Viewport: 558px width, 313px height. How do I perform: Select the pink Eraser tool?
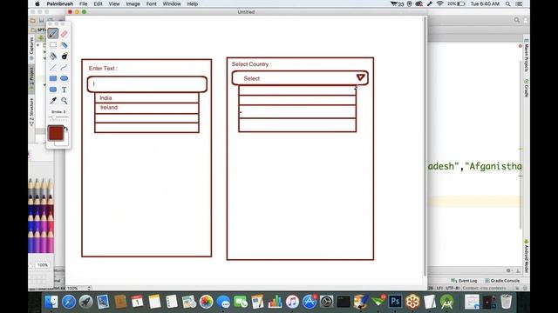click(x=64, y=34)
